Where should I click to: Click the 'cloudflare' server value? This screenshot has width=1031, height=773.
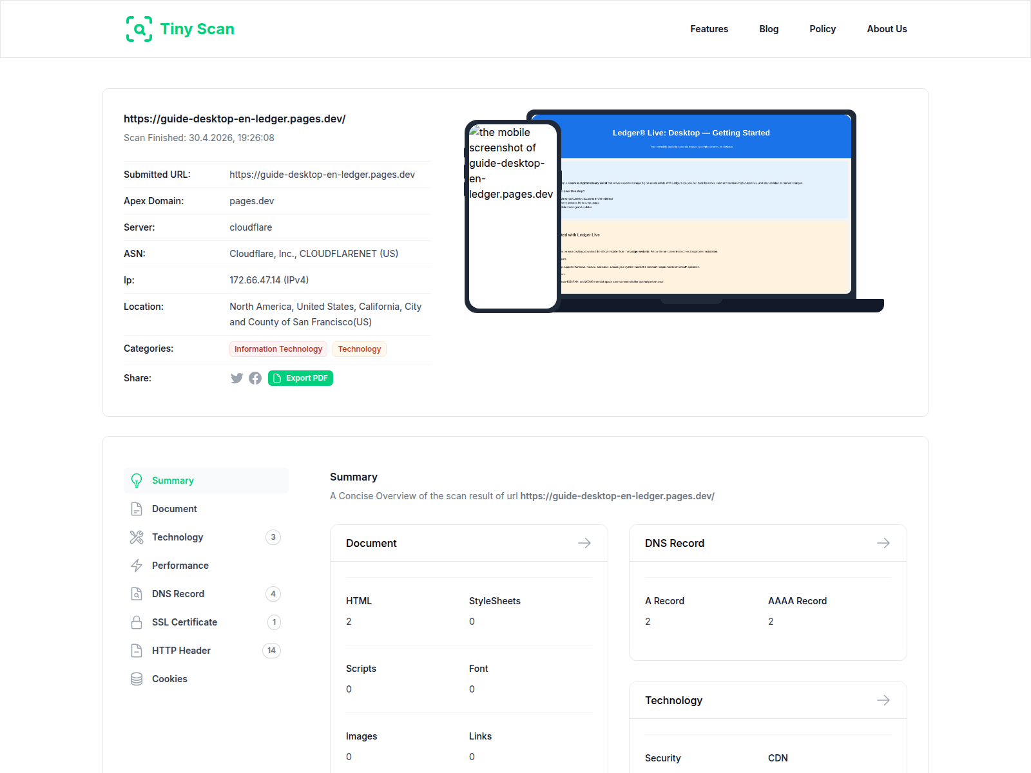pyautogui.click(x=251, y=227)
